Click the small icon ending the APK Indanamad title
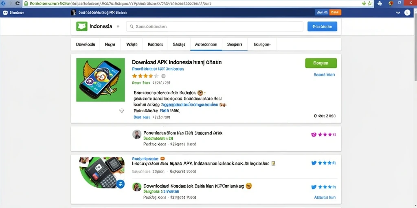This screenshot has width=417, height=208. point(273,163)
